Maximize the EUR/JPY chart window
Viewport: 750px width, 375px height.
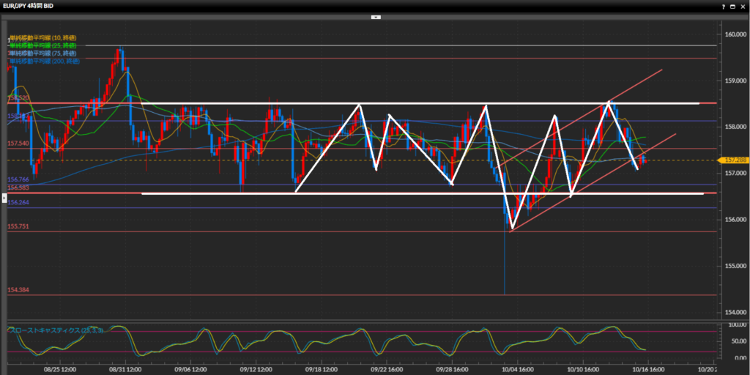pyautogui.click(x=732, y=5)
